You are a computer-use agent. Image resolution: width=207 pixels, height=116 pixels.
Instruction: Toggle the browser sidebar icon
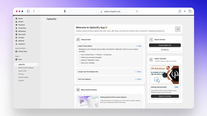[28, 11]
